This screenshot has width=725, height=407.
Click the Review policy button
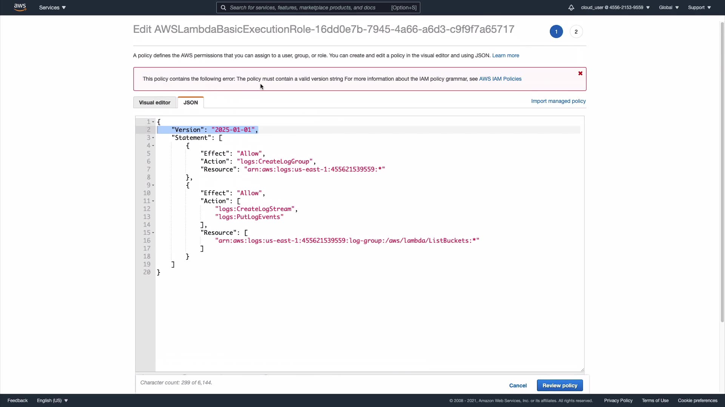560,386
